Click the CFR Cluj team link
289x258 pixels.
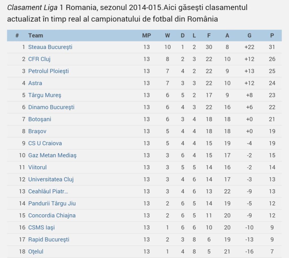[x=39, y=59]
